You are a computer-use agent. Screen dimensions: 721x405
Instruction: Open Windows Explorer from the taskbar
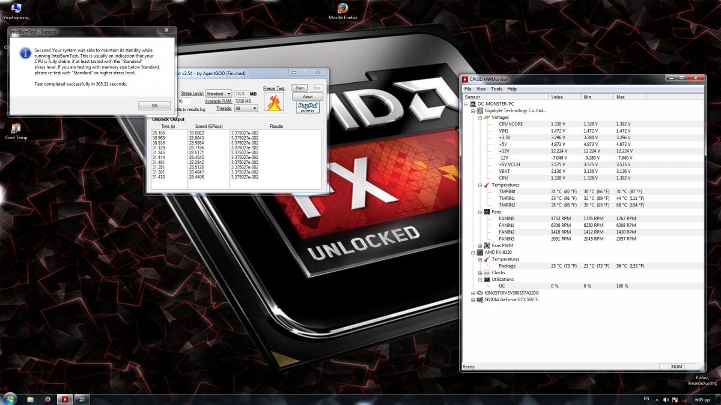pos(31,398)
